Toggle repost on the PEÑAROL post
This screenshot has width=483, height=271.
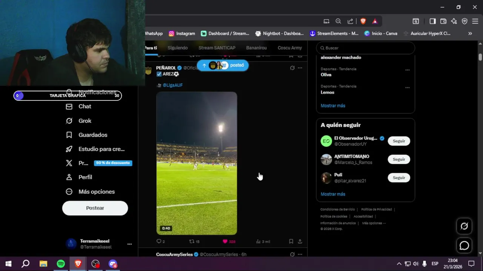coord(194,241)
